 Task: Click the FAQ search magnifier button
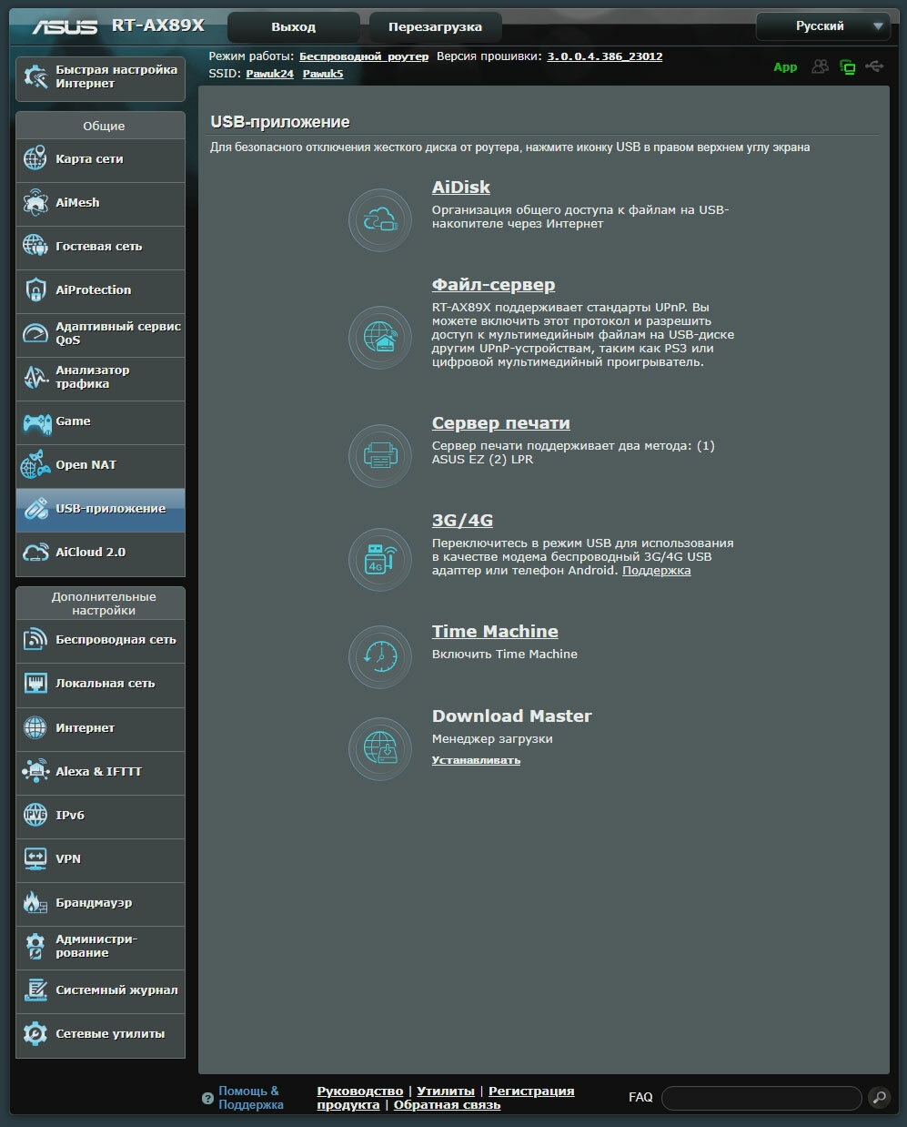879,1097
